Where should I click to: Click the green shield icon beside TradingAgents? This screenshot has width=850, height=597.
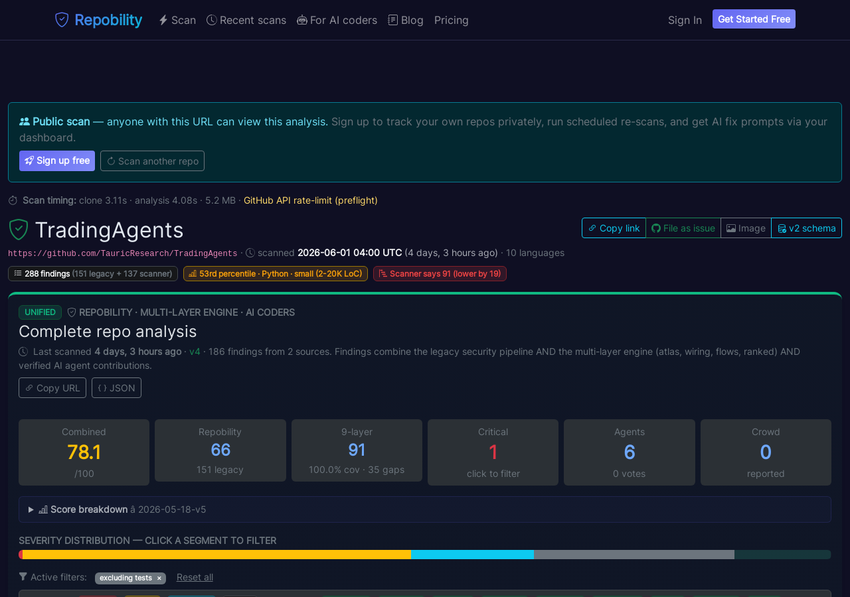(18, 230)
